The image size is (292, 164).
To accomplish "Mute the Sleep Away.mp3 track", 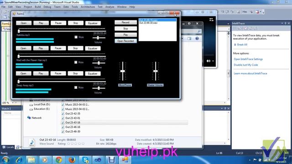I will [x=76, y=87].
